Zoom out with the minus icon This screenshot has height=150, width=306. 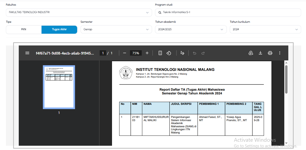pyautogui.click(x=125, y=53)
